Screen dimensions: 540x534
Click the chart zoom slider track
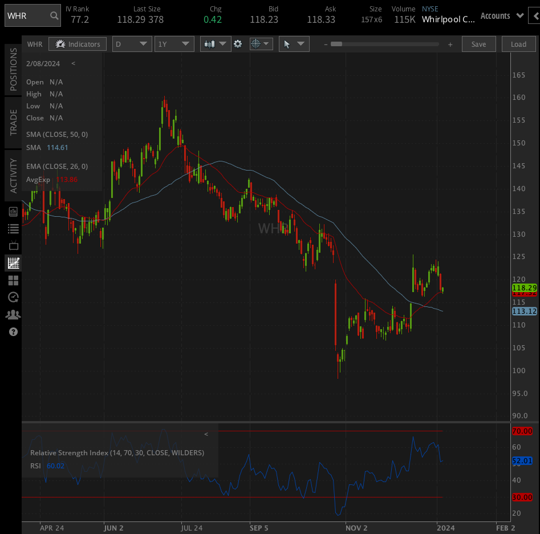pos(385,44)
